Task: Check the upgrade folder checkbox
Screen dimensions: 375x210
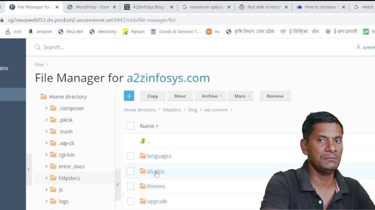Action: pos(130,201)
